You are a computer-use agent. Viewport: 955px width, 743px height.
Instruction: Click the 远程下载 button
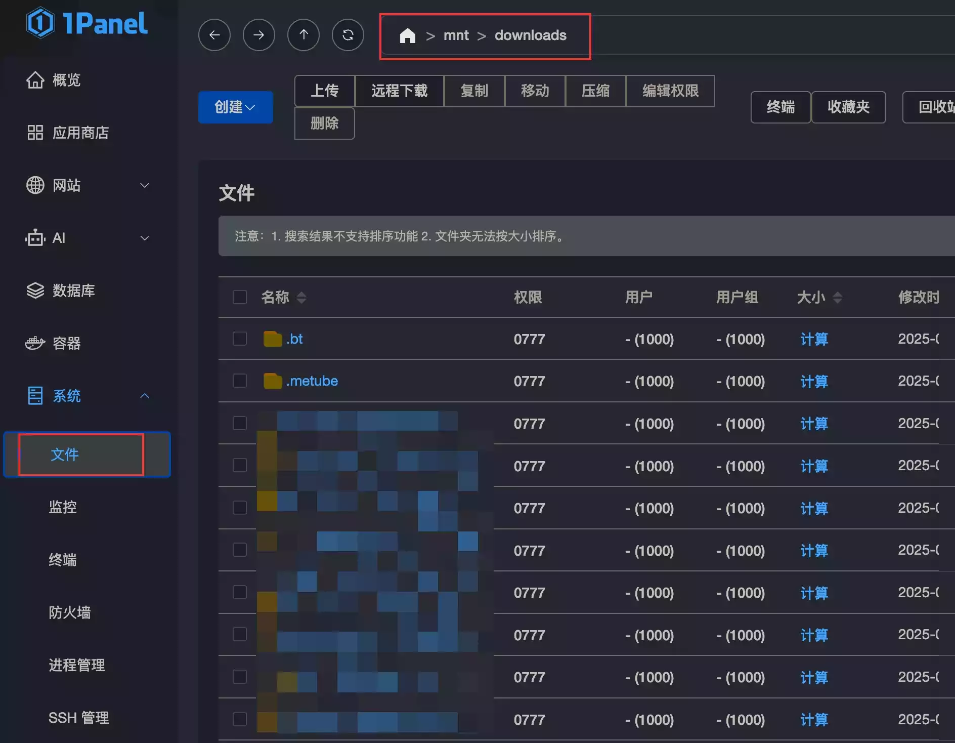tap(399, 91)
